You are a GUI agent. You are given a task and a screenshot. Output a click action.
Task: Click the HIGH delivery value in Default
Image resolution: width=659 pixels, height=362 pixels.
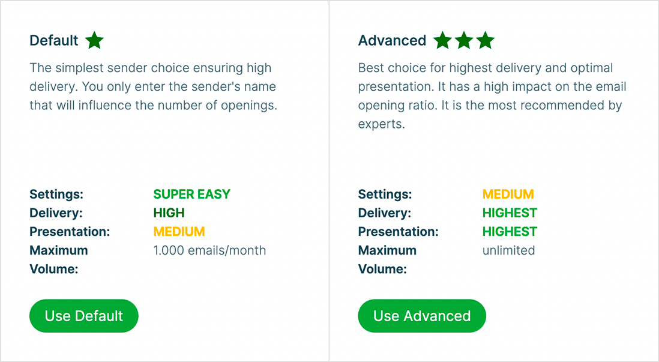[169, 213]
